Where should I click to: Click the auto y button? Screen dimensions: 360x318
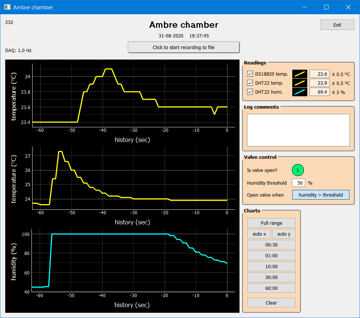pyautogui.click(x=284, y=234)
